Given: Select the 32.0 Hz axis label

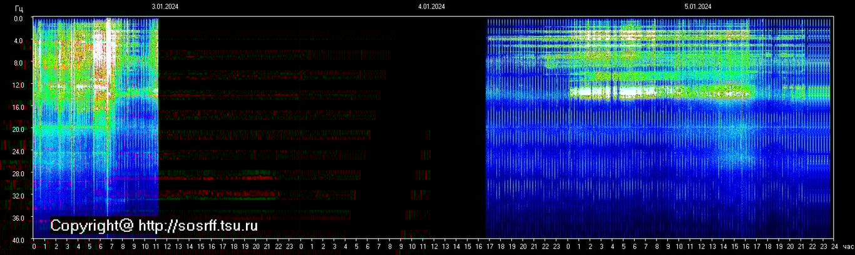Looking at the screenshot, I should click(x=18, y=196).
